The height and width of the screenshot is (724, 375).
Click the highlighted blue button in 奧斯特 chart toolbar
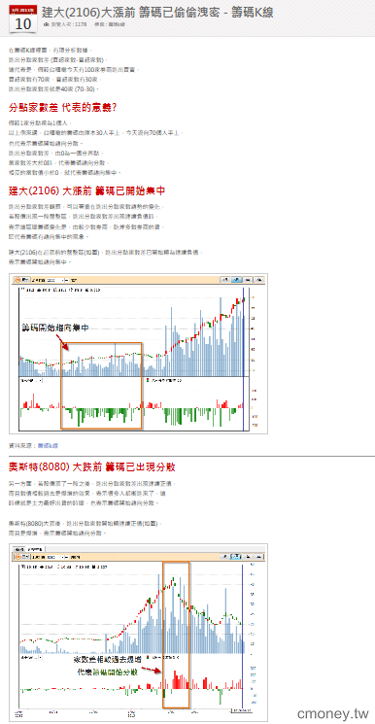[x=235, y=557]
